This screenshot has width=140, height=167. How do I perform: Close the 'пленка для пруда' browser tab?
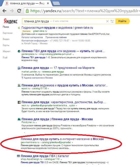point(48,3)
